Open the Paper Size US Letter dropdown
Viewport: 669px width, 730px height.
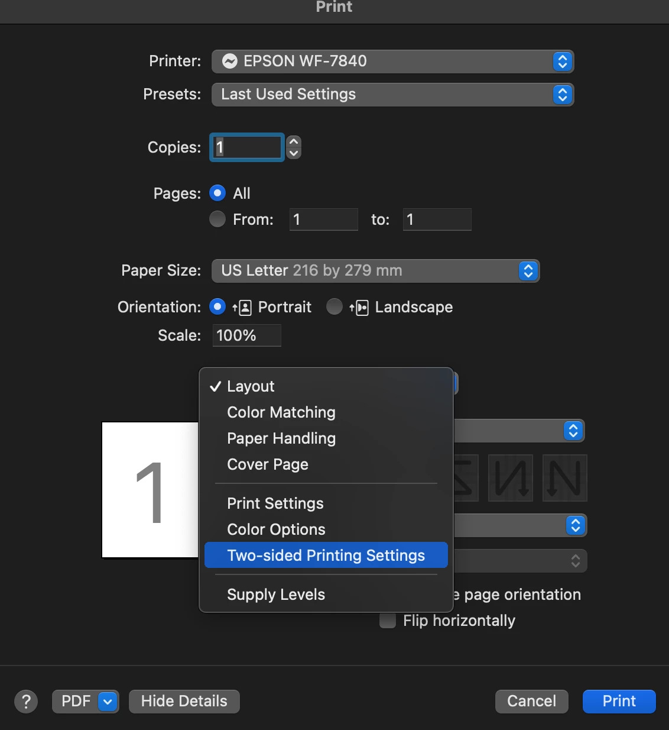click(376, 270)
